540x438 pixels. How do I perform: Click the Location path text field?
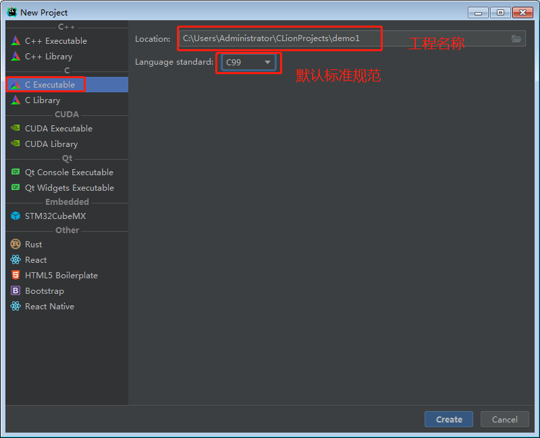[337, 39]
